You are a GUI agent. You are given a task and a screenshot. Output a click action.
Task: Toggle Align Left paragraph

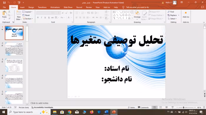click(x=77, y=18)
